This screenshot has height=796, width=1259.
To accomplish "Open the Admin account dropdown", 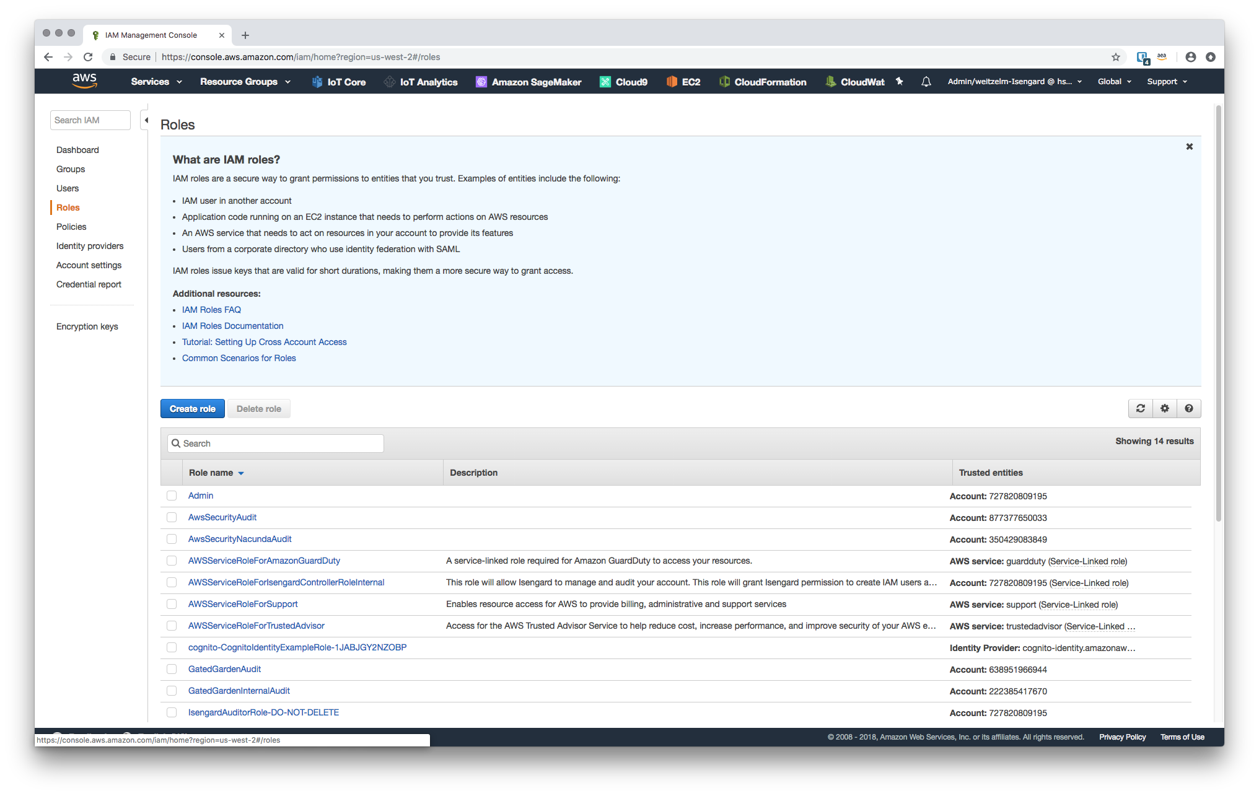I will (1014, 82).
